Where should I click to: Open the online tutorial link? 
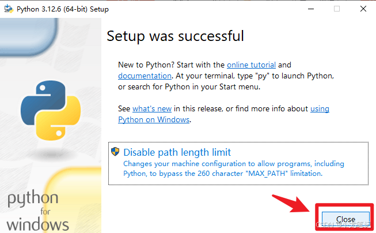[x=251, y=65]
